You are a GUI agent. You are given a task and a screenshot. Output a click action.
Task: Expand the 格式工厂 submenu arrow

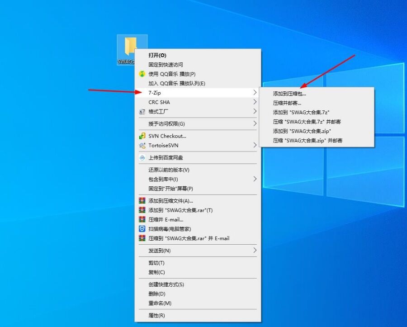click(255, 111)
